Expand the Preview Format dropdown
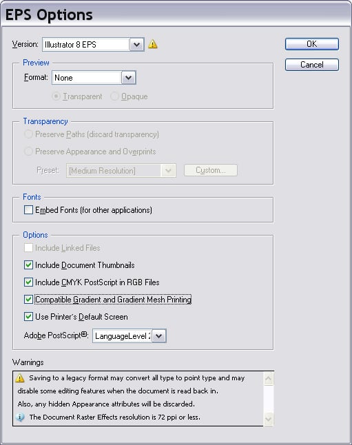Viewport: 352px width, 445px height. (x=129, y=77)
